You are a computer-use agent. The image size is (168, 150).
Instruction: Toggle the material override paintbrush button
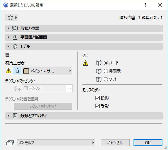point(17,71)
